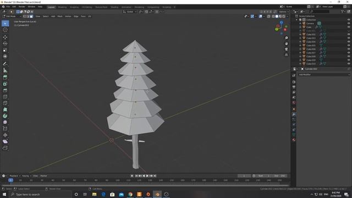Open the Windows Start menu
Image resolution: width=352 pixels, height=198 pixels.
click(x=4, y=194)
